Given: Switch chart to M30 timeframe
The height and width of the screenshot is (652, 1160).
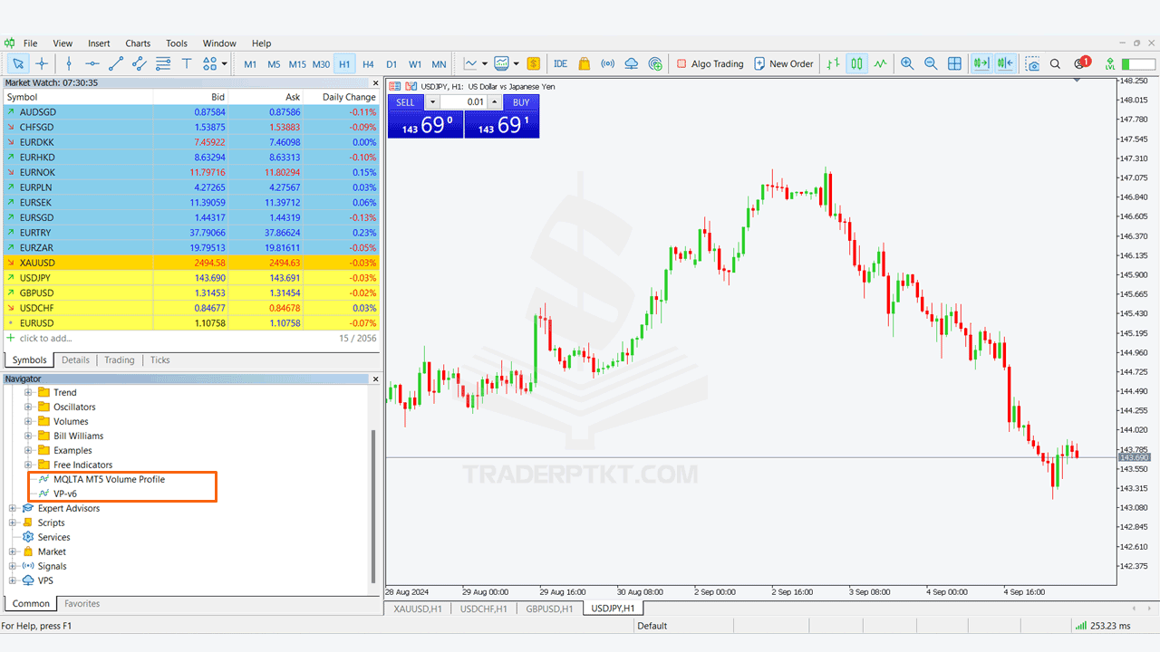Looking at the screenshot, I should (x=321, y=64).
